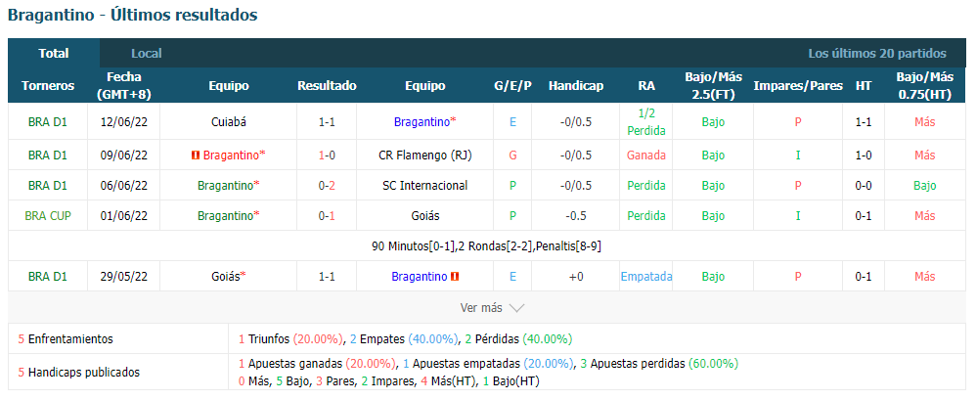Click the 0-2 result versus SC Internacional
The width and height of the screenshot is (977, 400).
[x=327, y=186]
